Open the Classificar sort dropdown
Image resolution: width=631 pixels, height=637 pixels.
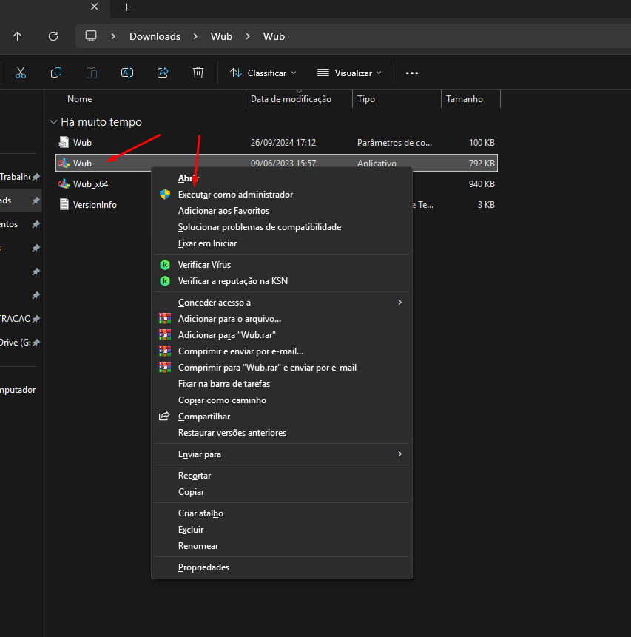click(263, 73)
